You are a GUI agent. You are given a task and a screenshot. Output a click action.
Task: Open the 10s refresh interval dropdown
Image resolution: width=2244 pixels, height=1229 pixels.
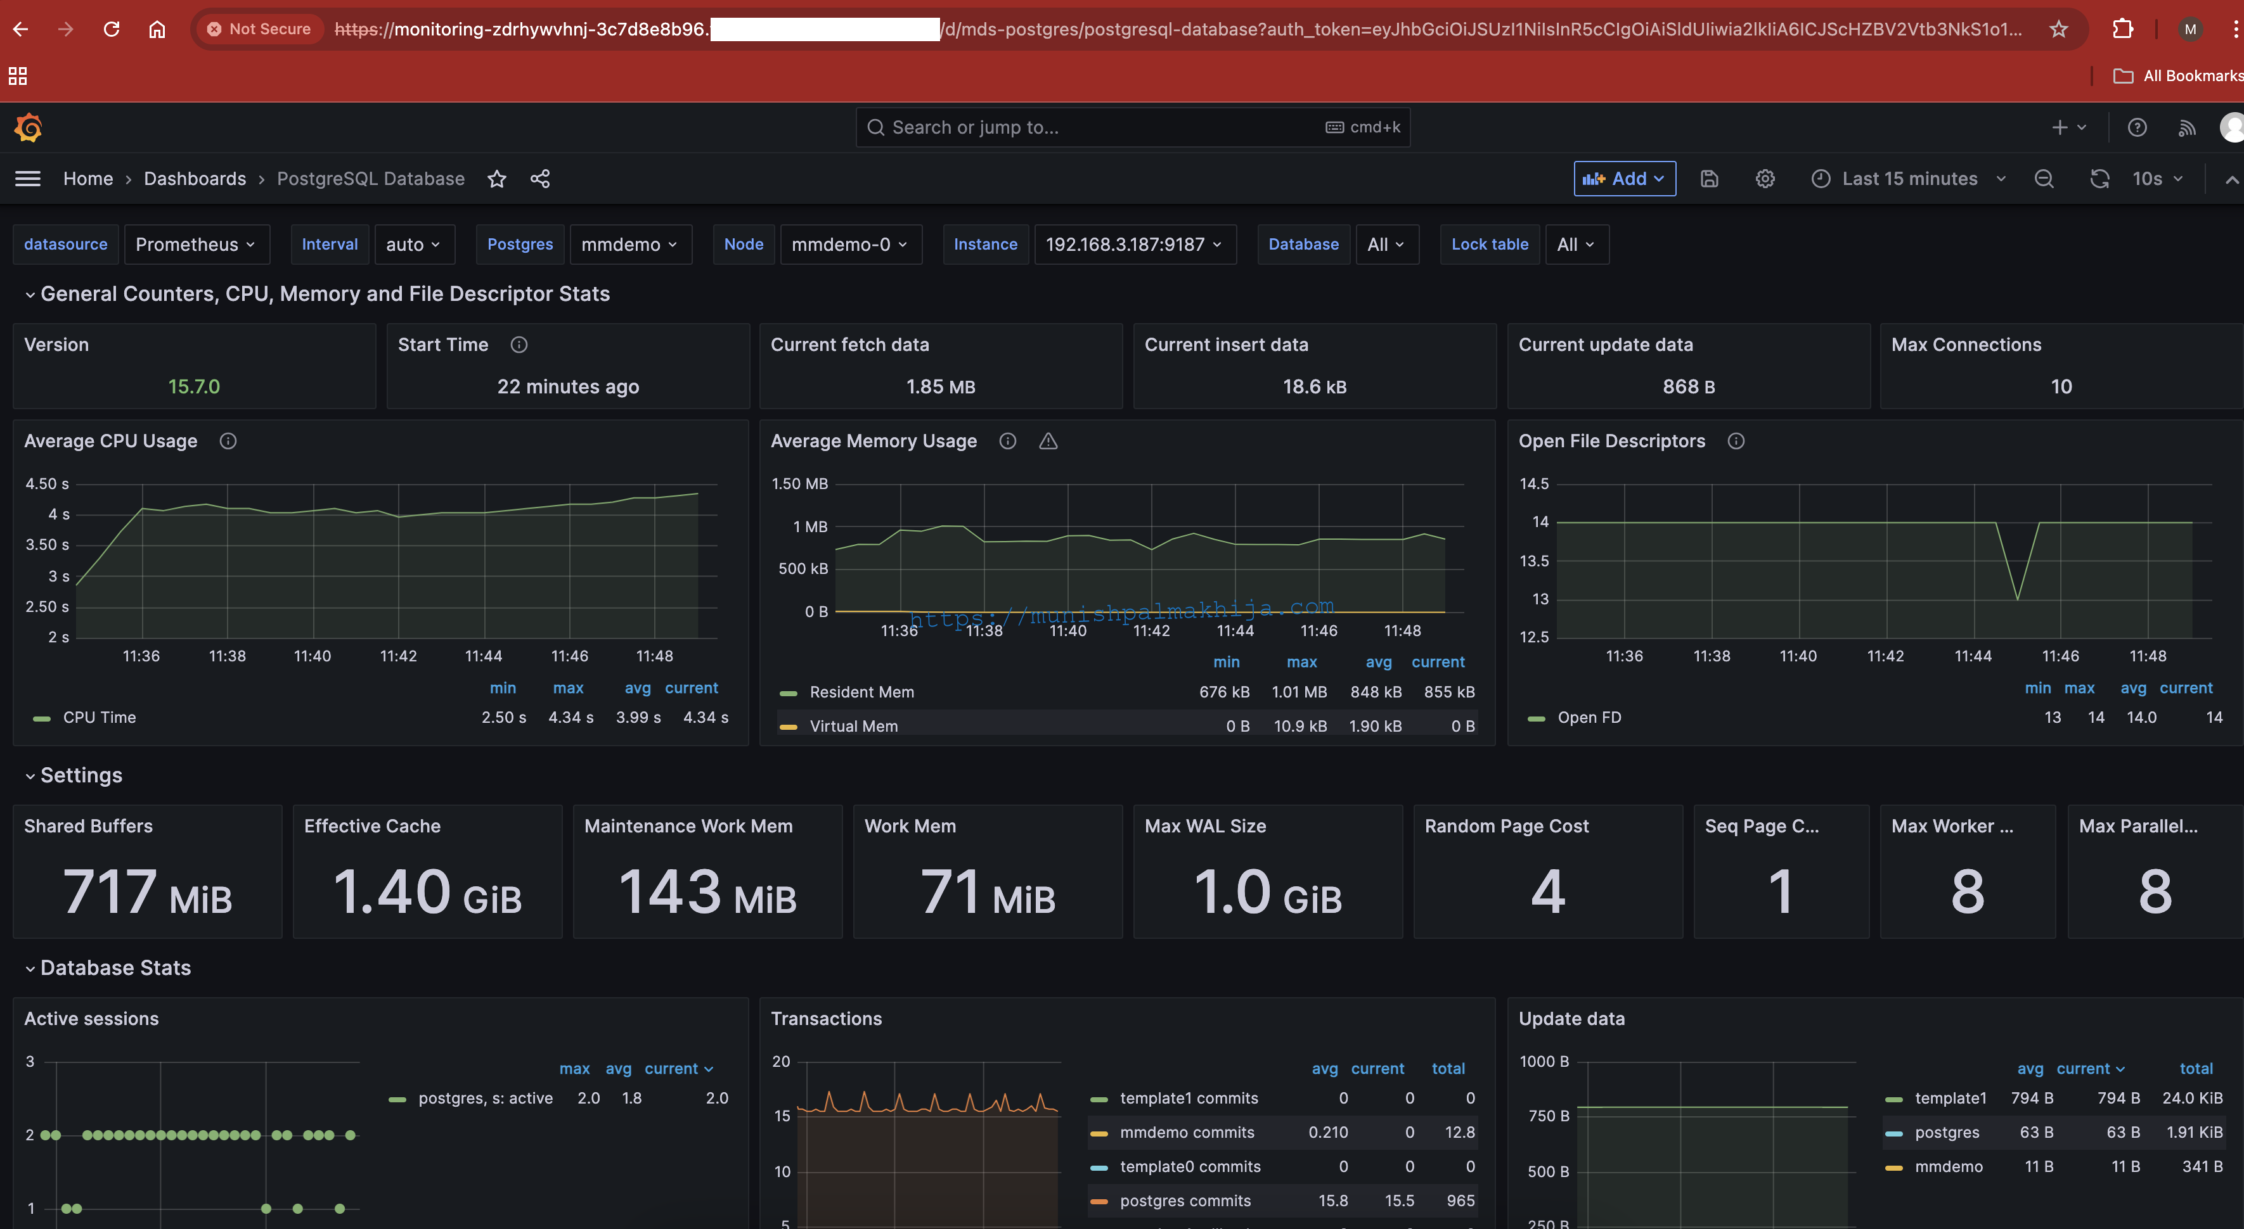point(2157,179)
